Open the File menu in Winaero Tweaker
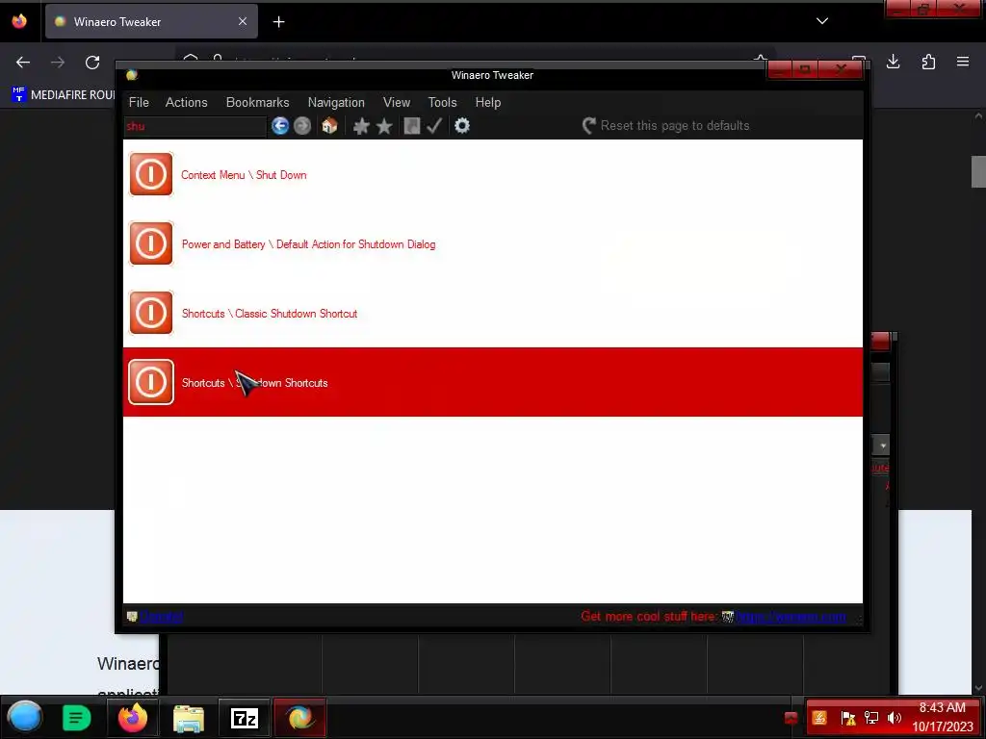Image resolution: width=986 pixels, height=739 pixels. click(139, 102)
